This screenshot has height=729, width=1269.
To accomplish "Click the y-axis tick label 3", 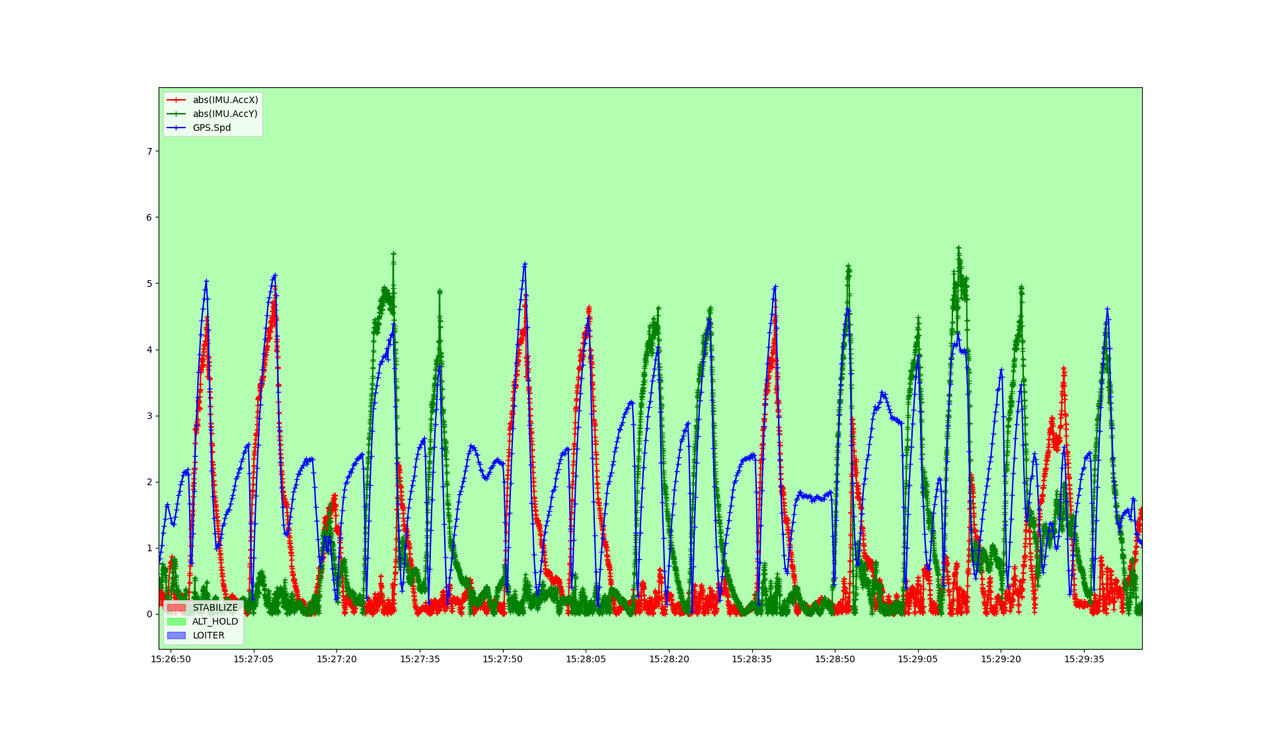I will 149,416.
